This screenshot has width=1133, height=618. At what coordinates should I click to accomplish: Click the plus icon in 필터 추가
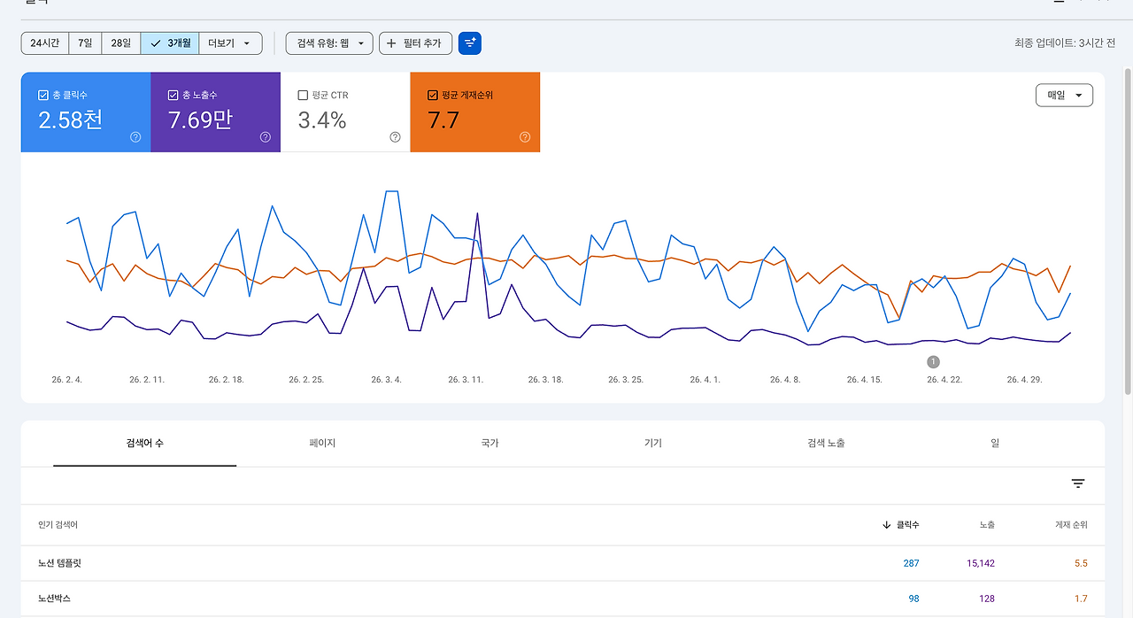[x=391, y=43]
